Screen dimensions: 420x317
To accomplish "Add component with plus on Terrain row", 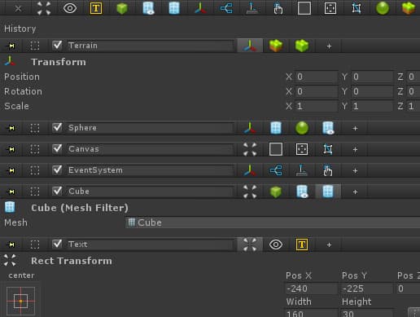I will click(x=329, y=46).
